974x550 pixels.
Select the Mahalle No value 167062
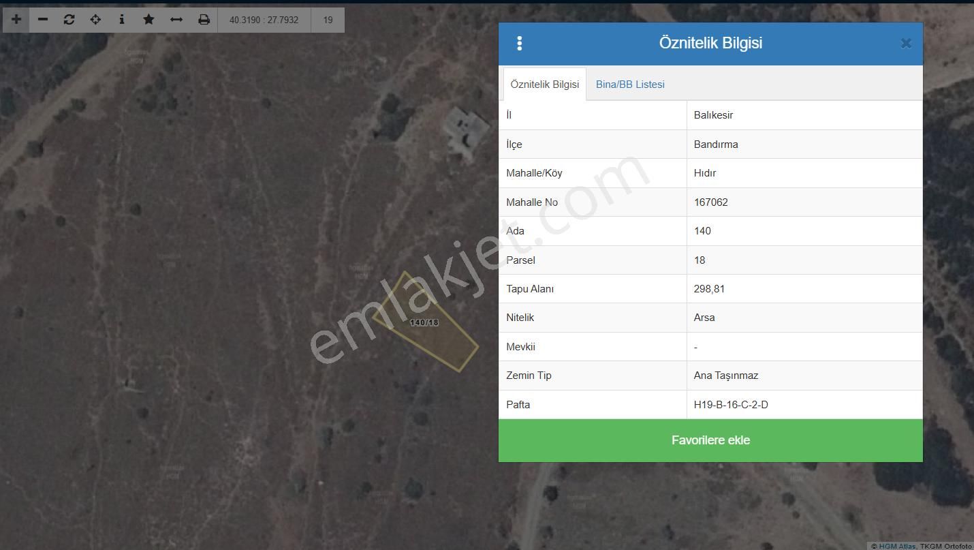[x=711, y=202]
